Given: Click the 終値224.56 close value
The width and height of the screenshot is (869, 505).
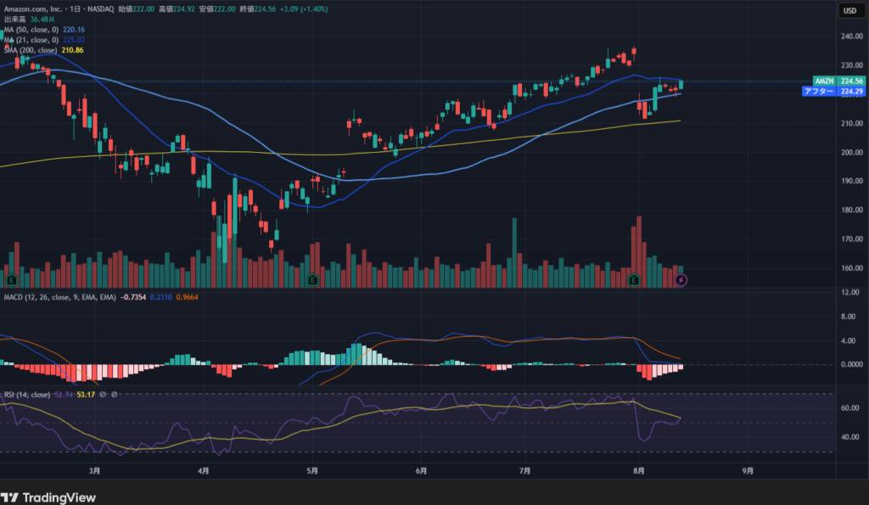Looking at the screenshot, I should pos(258,8).
